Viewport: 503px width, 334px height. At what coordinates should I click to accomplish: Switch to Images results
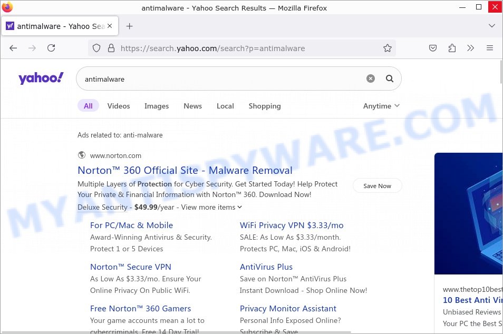(157, 106)
